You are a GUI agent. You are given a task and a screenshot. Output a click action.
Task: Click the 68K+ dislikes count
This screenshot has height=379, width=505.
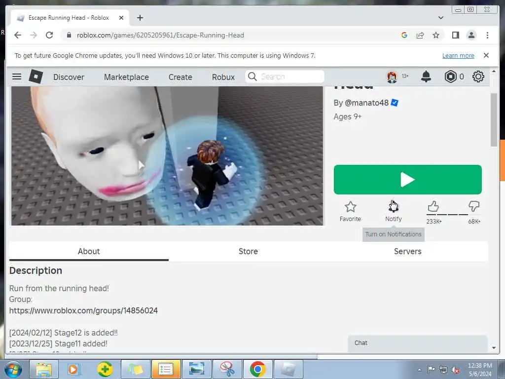[474, 222]
